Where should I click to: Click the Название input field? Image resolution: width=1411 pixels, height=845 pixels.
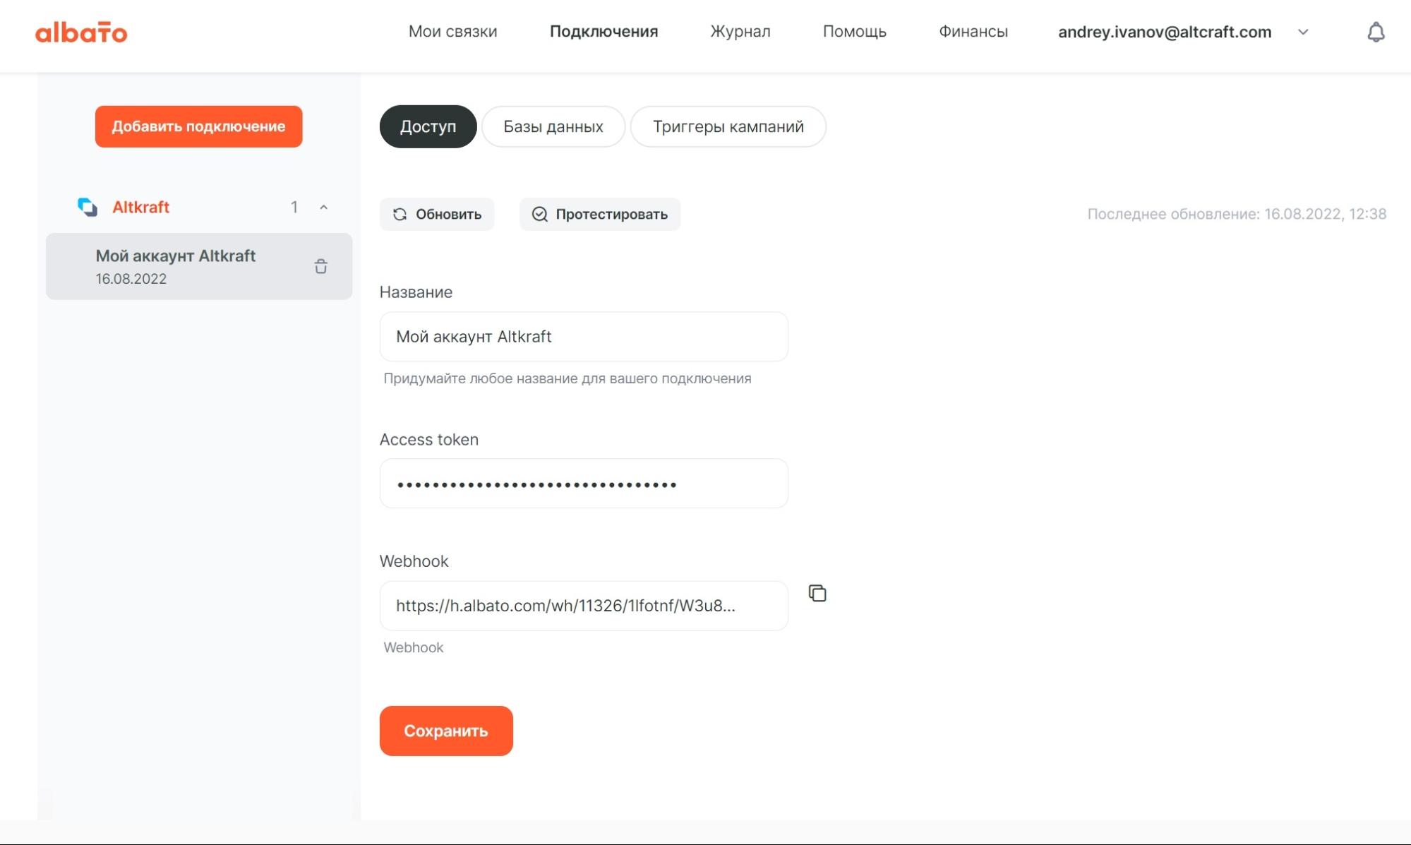[x=584, y=337]
